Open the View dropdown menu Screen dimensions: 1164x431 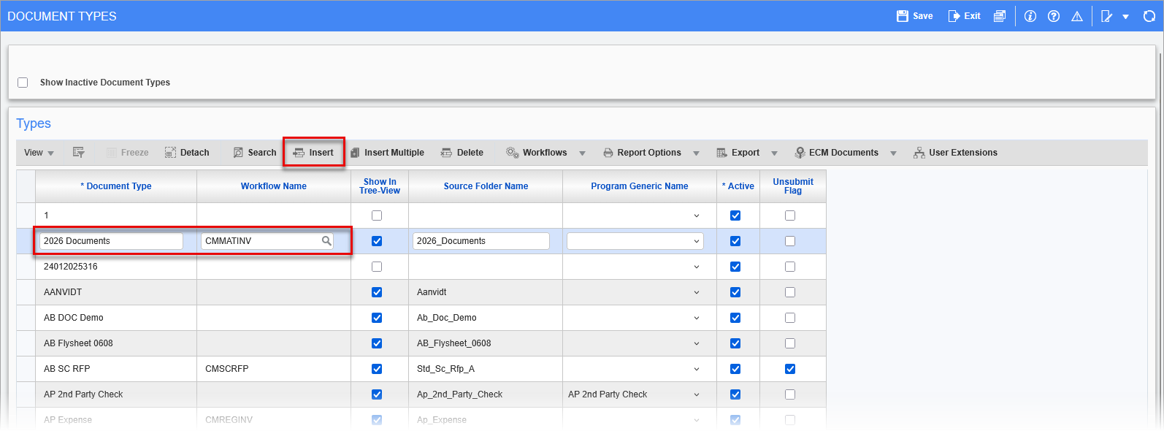tap(39, 153)
